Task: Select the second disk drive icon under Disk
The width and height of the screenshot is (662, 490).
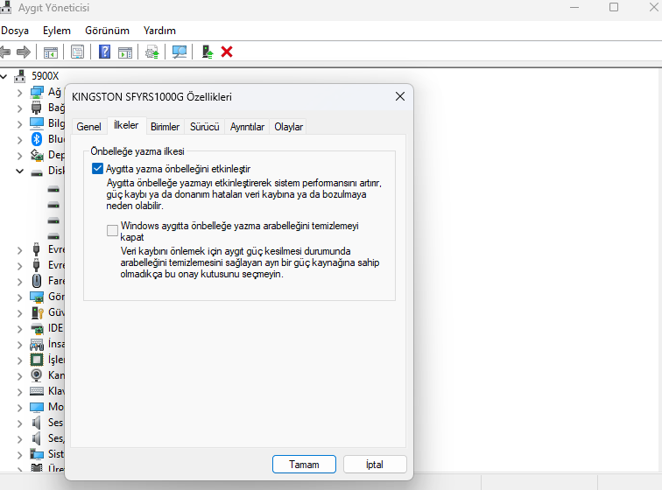Action: pos(53,205)
